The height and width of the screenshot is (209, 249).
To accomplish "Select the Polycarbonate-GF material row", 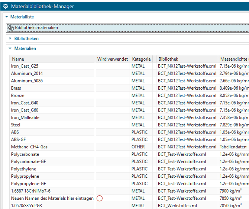I will point(29,161).
